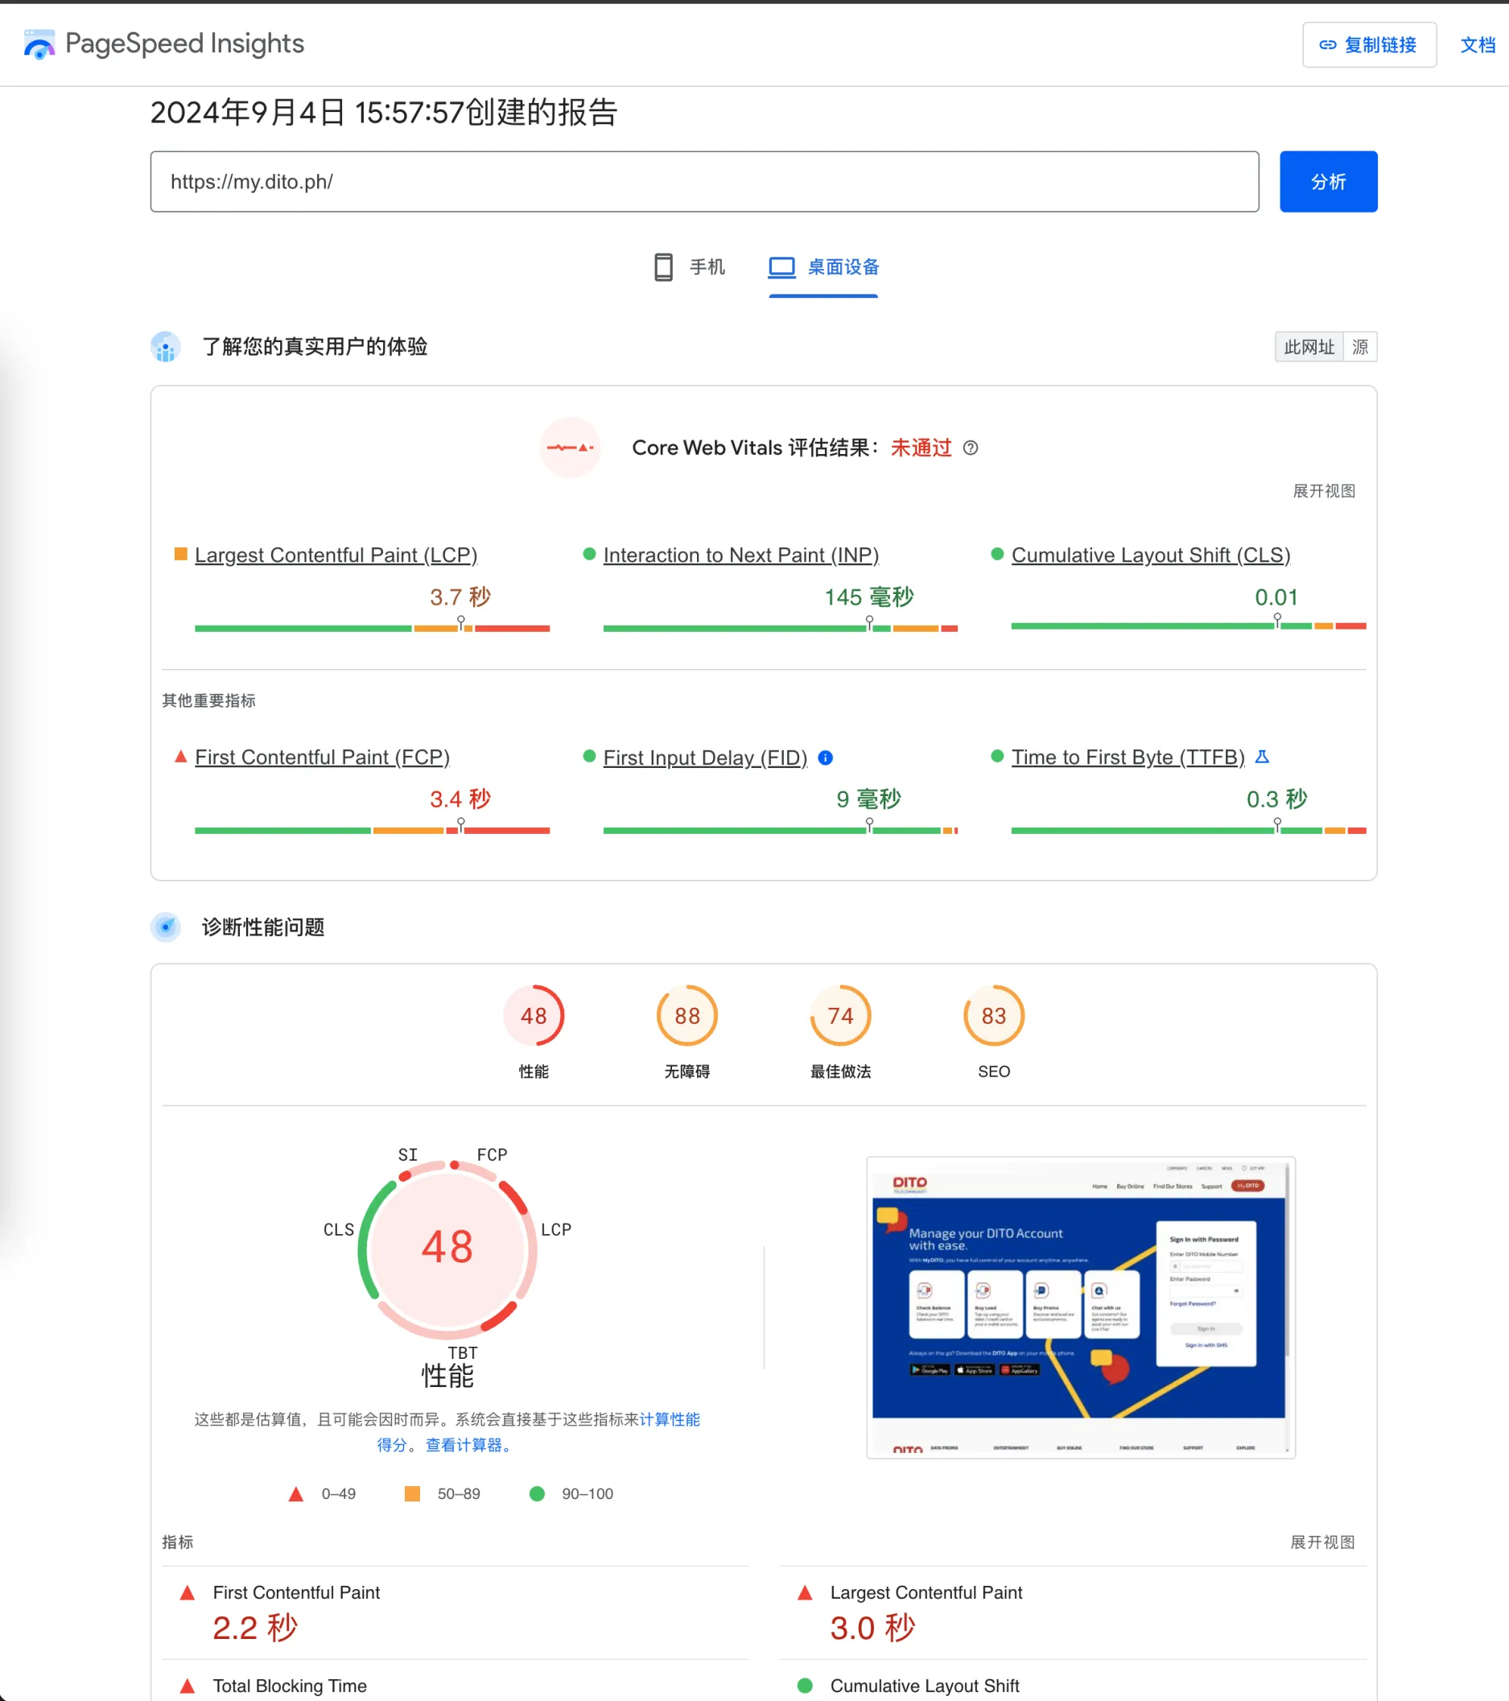Toggle the 此网址 this URL option
Viewport: 1509px width, 1701px height.
coord(1309,347)
